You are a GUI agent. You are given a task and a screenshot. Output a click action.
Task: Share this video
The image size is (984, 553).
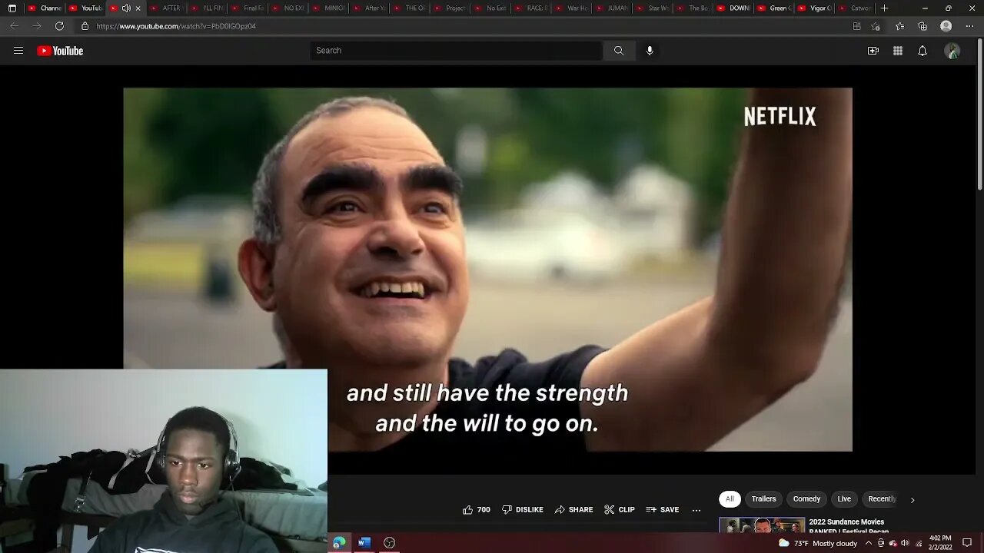tap(574, 510)
